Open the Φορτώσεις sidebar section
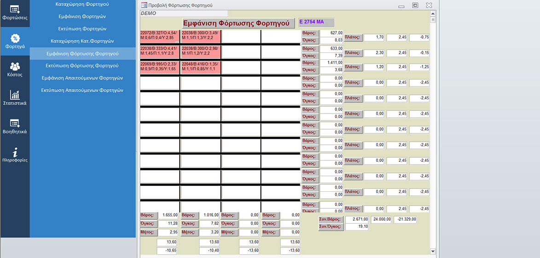This screenshot has width=540, height=258. pos(15,13)
